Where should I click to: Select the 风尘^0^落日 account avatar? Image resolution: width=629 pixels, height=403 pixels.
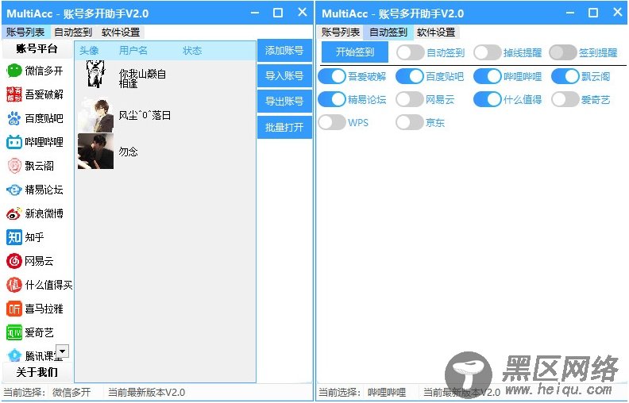tap(96, 115)
